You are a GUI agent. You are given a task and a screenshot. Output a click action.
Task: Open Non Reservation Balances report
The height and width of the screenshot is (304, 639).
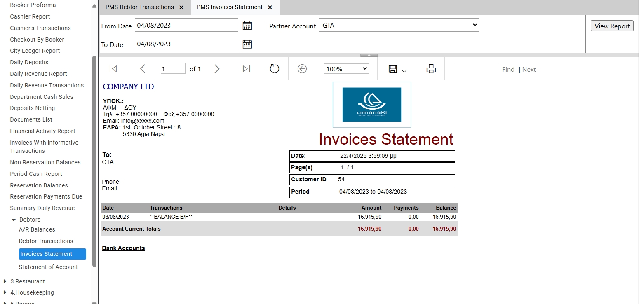pyautogui.click(x=45, y=162)
